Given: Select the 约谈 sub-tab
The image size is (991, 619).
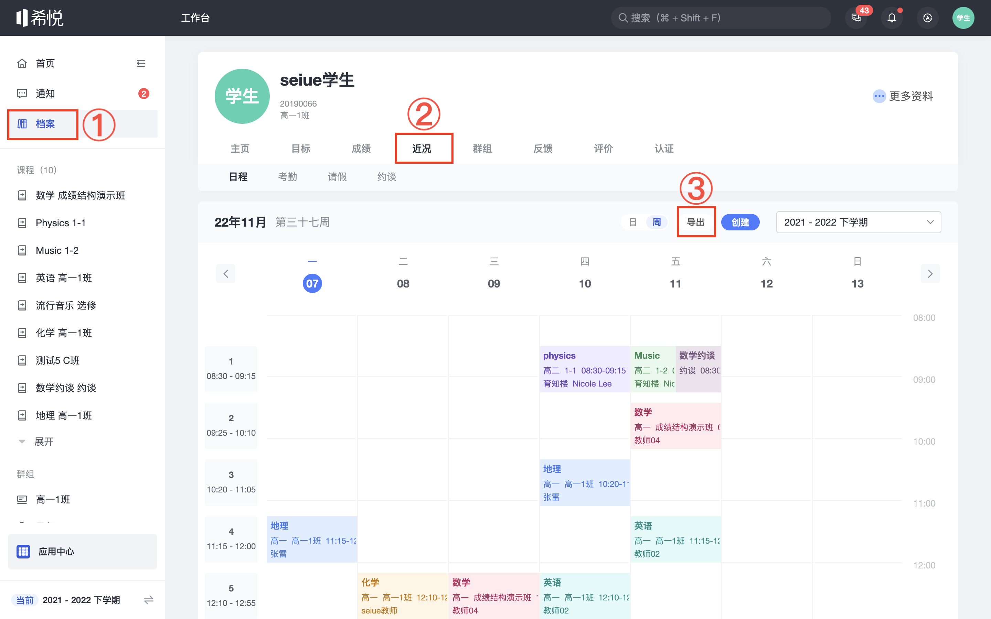Looking at the screenshot, I should click(386, 177).
